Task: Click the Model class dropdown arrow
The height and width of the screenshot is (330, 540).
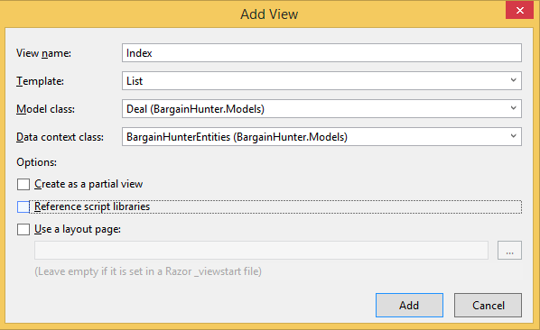Action: coord(513,108)
